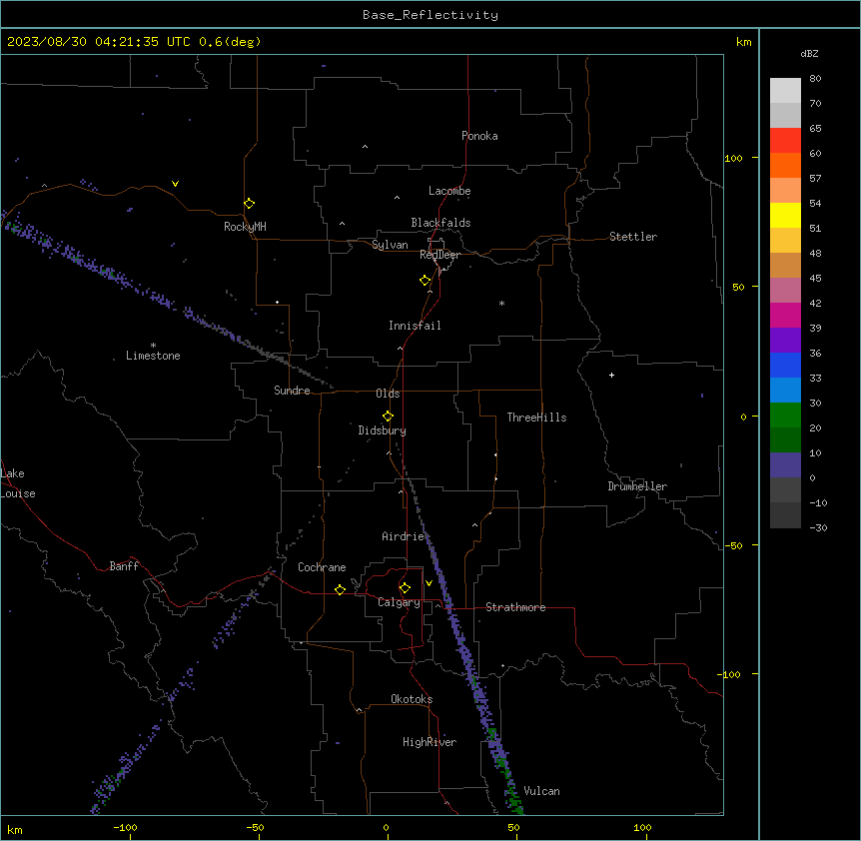The width and height of the screenshot is (861, 841).
Task: Pick the dark orange 57–60 dBZ legend swatch
Action: coord(785,165)
